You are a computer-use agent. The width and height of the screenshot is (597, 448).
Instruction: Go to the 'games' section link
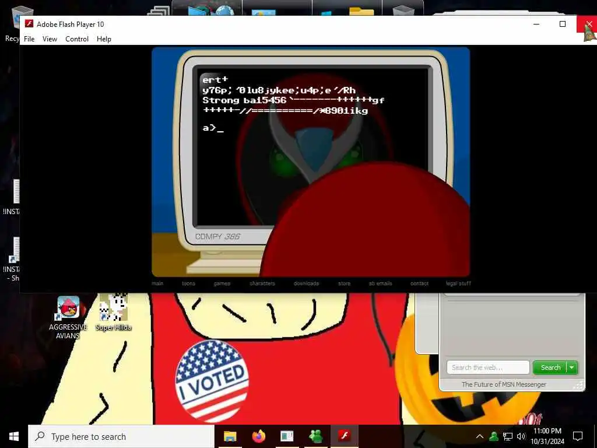[222, 283]
